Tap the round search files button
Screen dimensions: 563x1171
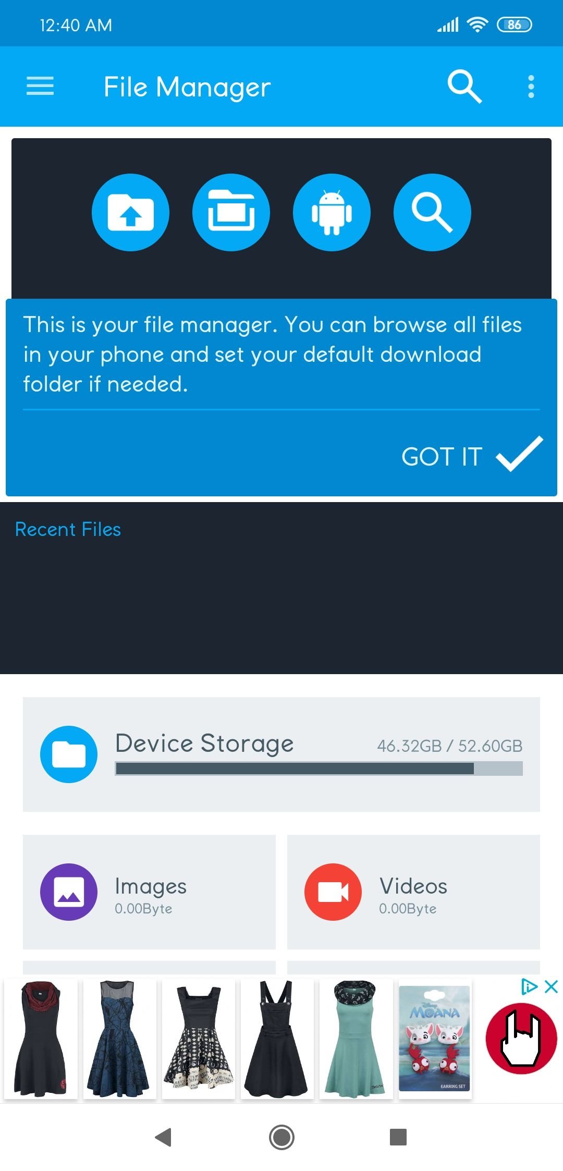(432, 212)
